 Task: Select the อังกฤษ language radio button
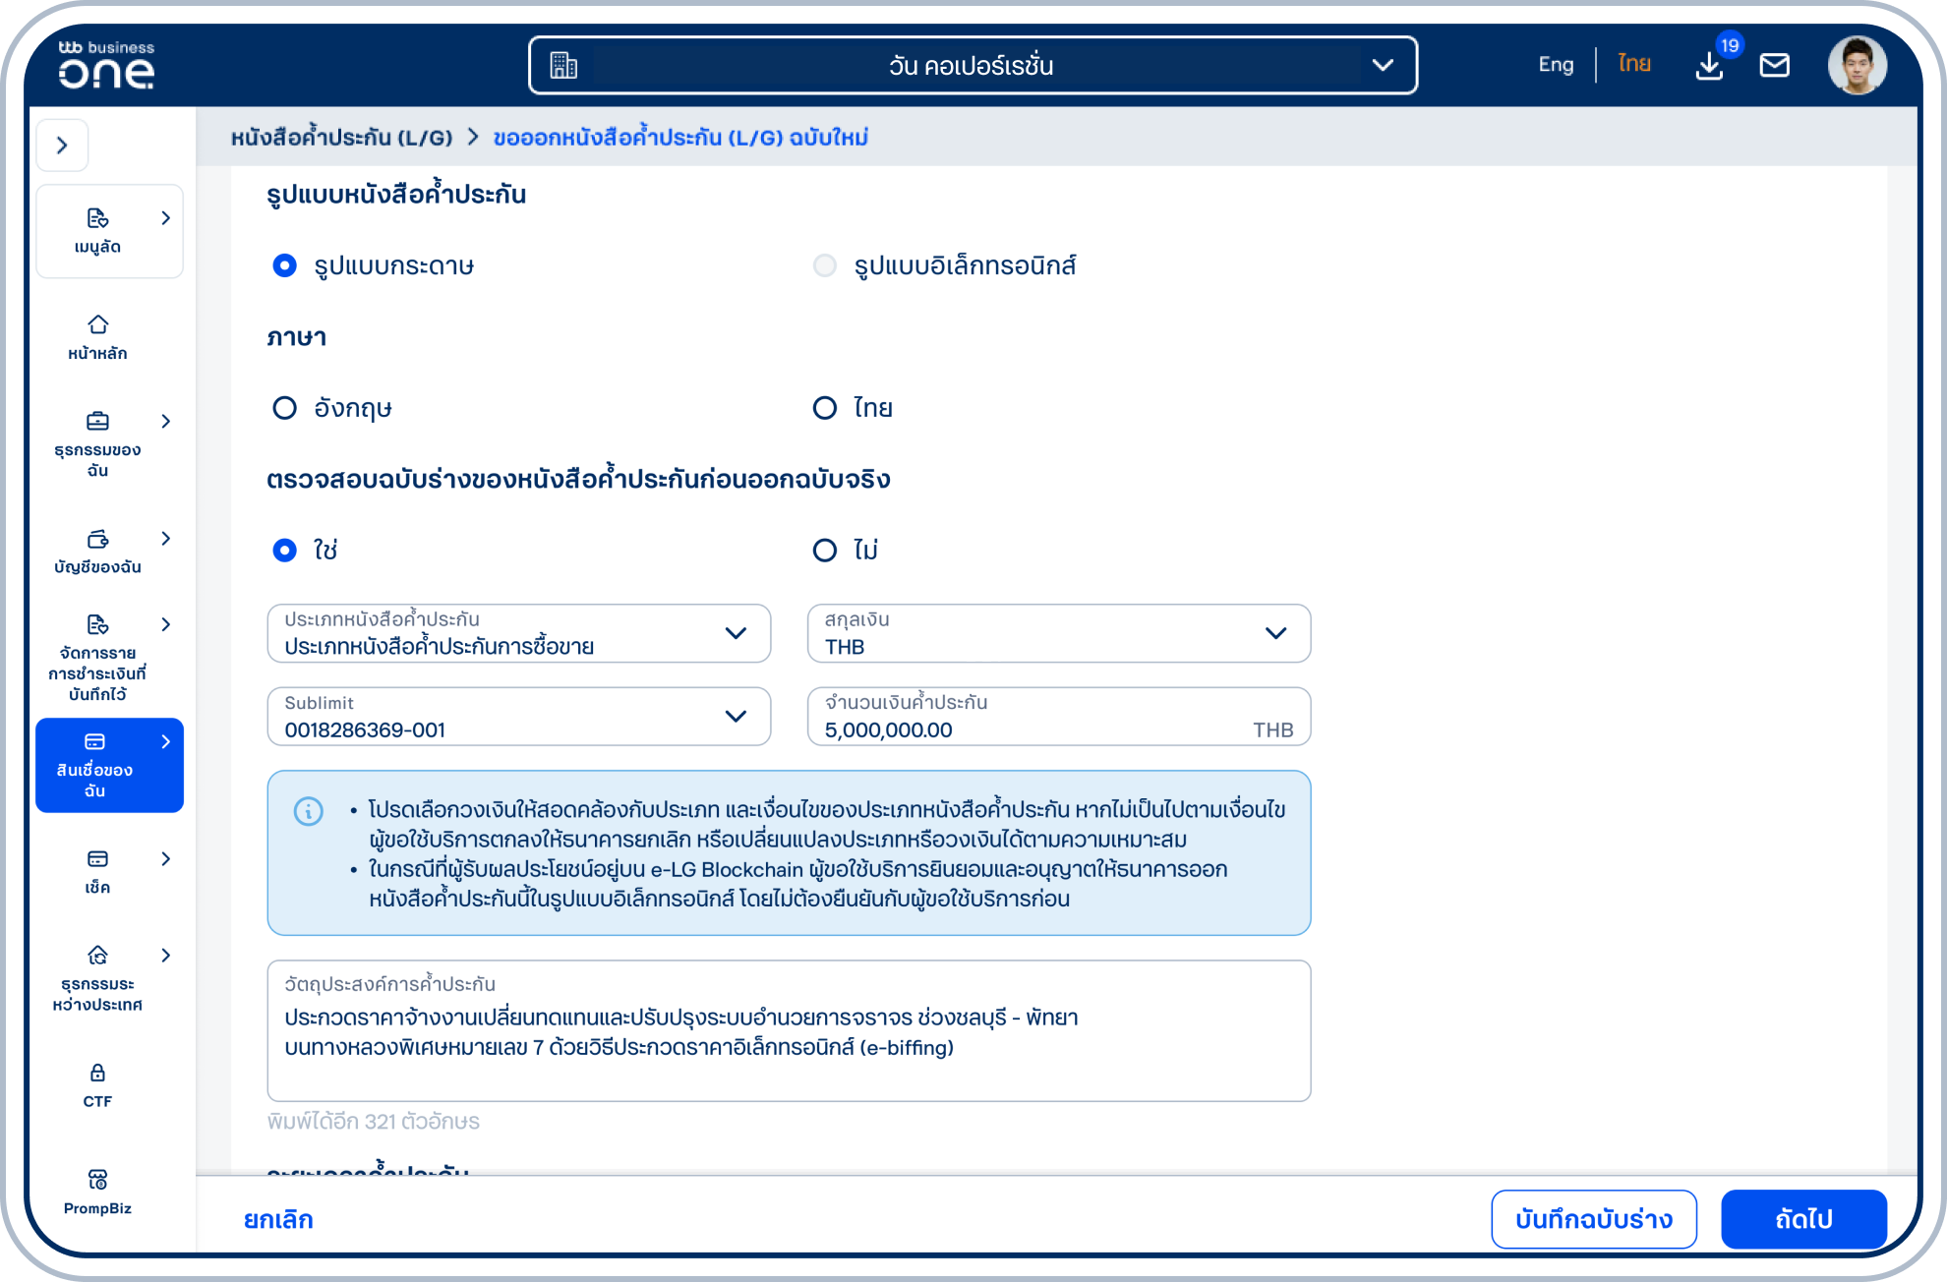pyautogui.click(x=284, y=408)
